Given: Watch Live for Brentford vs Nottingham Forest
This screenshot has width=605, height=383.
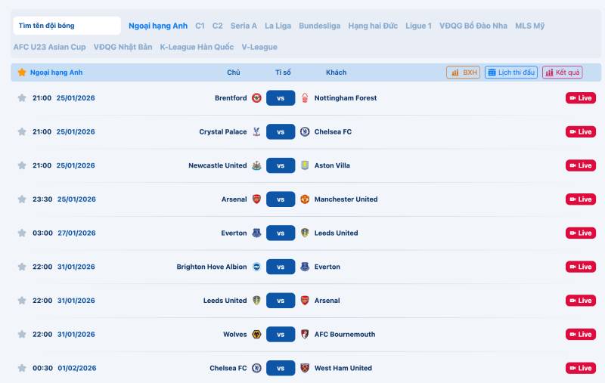Looking at the screenshot, I should (581, 98).
